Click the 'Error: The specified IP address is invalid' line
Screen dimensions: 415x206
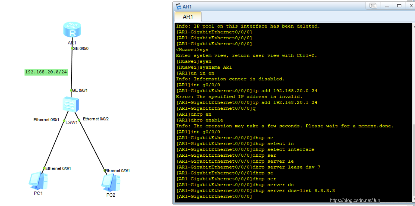(239, 97)
